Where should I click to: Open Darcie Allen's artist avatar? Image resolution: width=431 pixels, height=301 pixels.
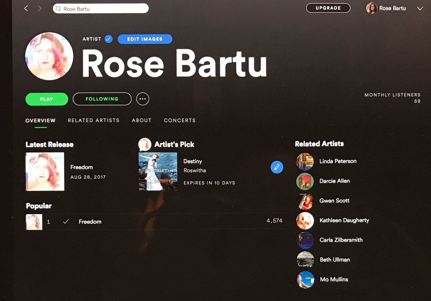[x=305, y=181]
